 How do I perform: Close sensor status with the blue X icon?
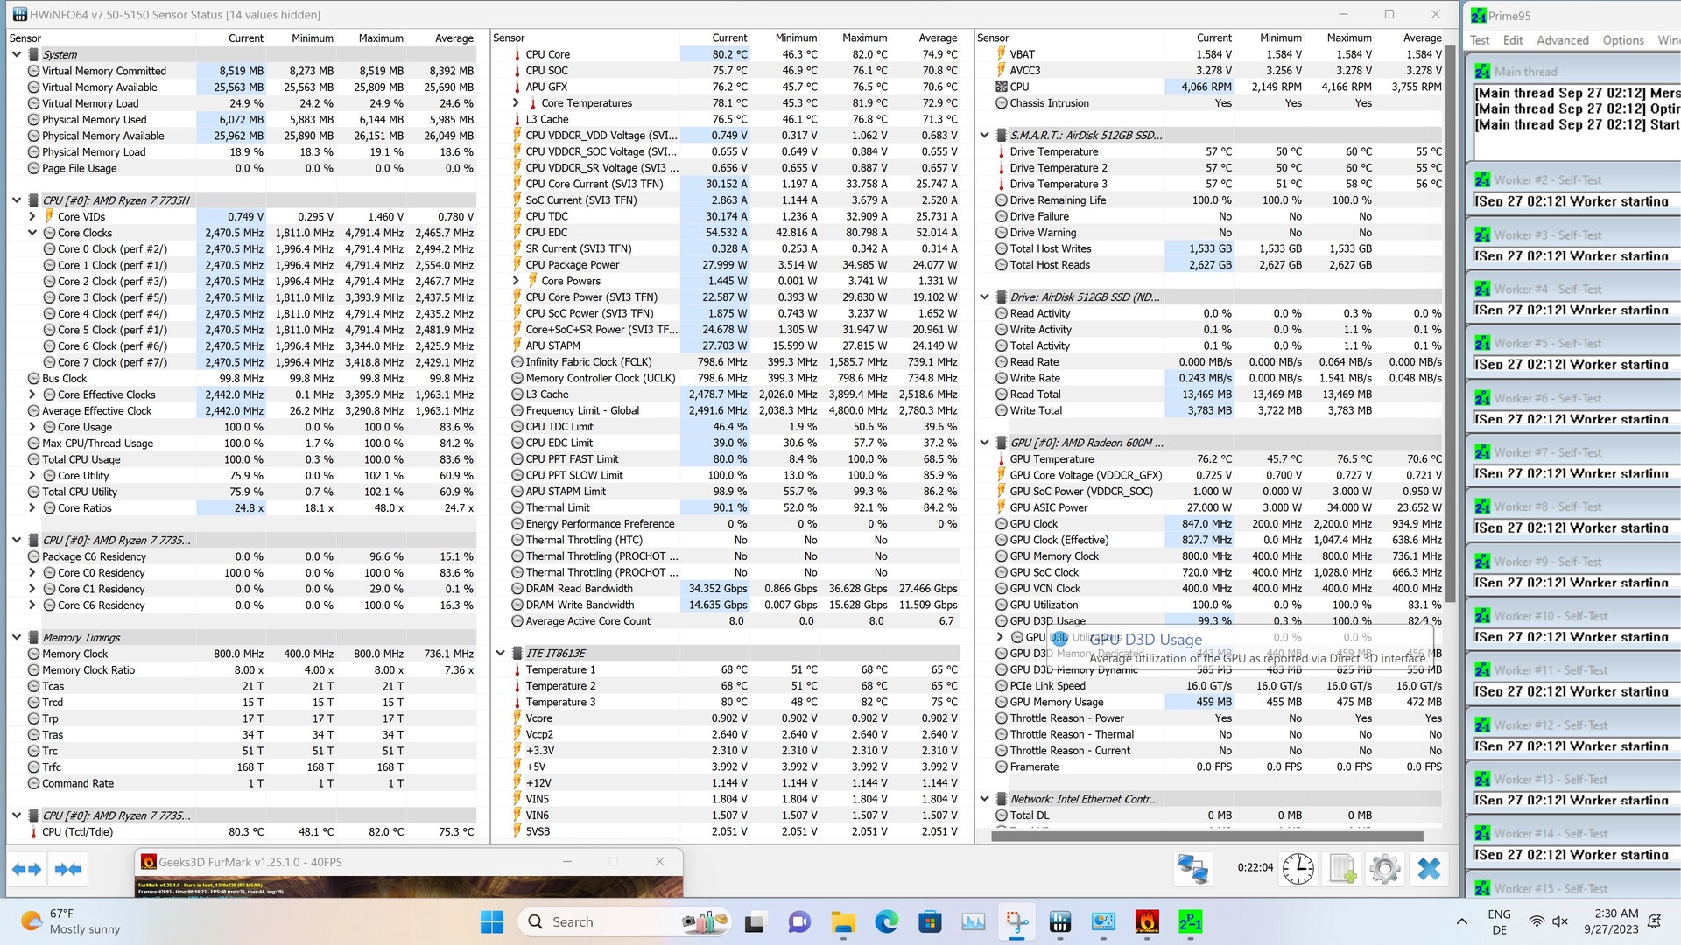tap(1429, 868)
